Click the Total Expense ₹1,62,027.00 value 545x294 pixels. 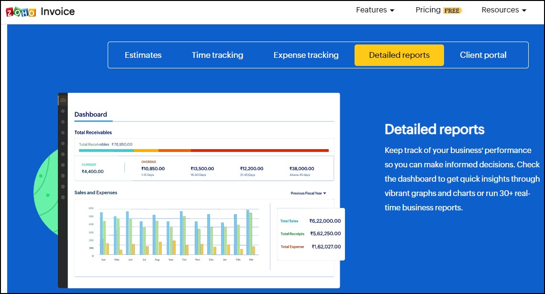[326, 247]
